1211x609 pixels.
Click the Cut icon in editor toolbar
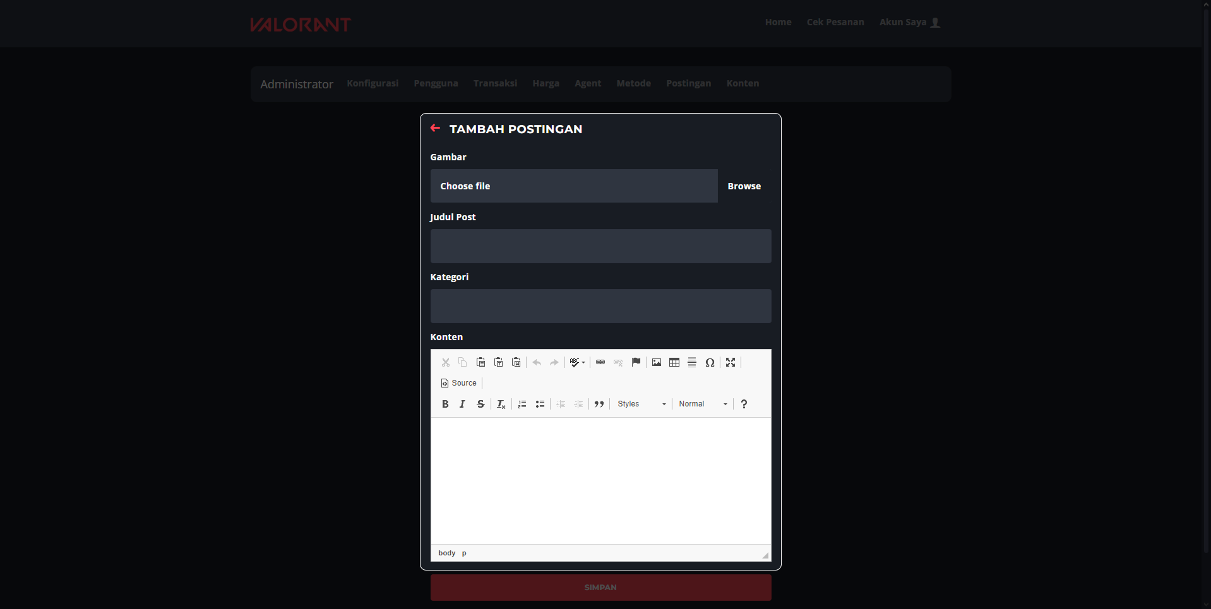tap(445, 362)
